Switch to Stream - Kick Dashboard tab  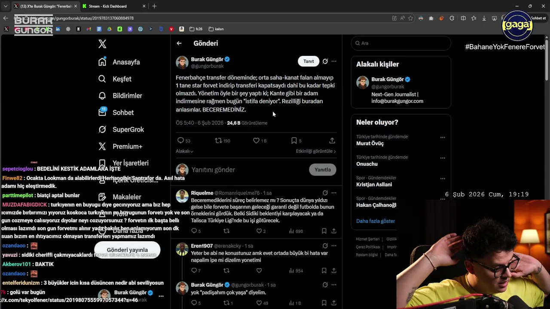pyautogui.click(x=114, y=6)
